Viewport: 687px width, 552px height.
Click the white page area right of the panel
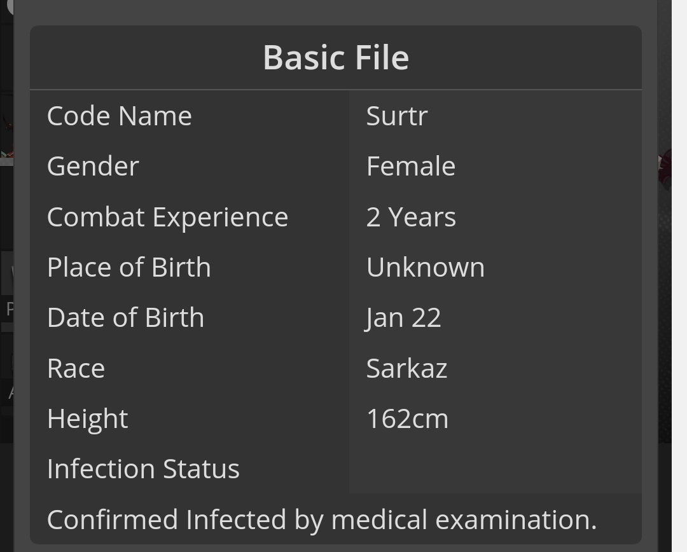[679, 276]
